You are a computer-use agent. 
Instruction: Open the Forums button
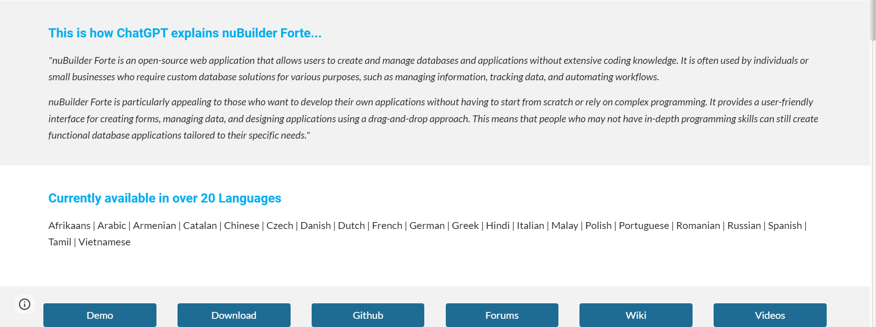[502, 315]
